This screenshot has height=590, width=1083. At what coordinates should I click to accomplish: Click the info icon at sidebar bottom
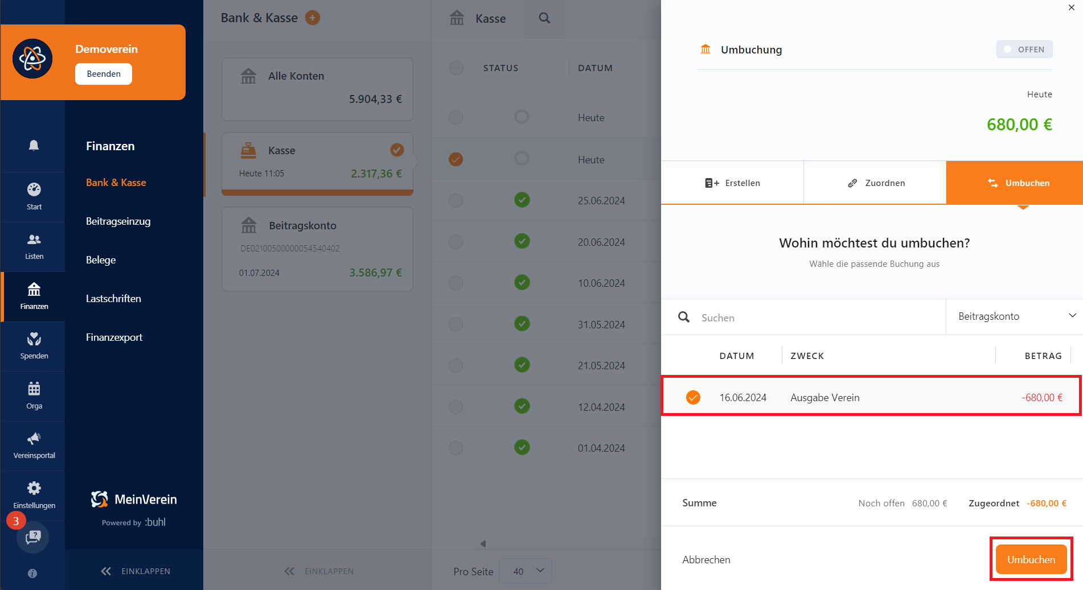pyautogui.click(x=32, y=574)
